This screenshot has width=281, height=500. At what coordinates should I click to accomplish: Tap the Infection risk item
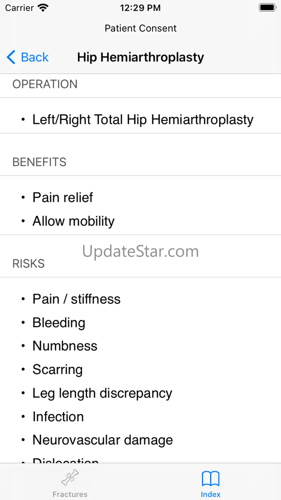pos(58,417)
